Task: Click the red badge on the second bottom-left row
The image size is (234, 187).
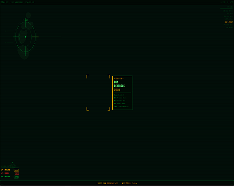Action: coord(17,173)
